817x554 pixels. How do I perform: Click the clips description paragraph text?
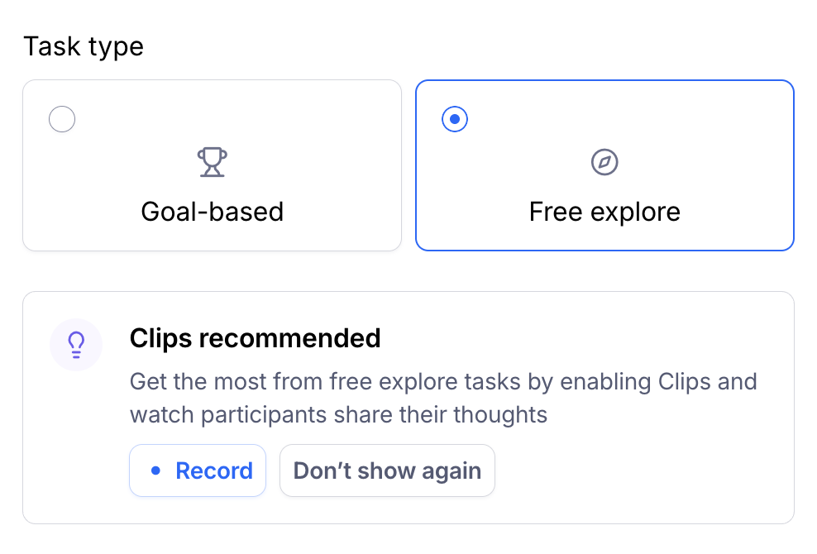click(443, 399)
